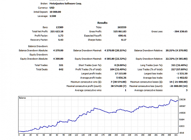Click Gross Profit value 525 861.83

coord(120,31)
